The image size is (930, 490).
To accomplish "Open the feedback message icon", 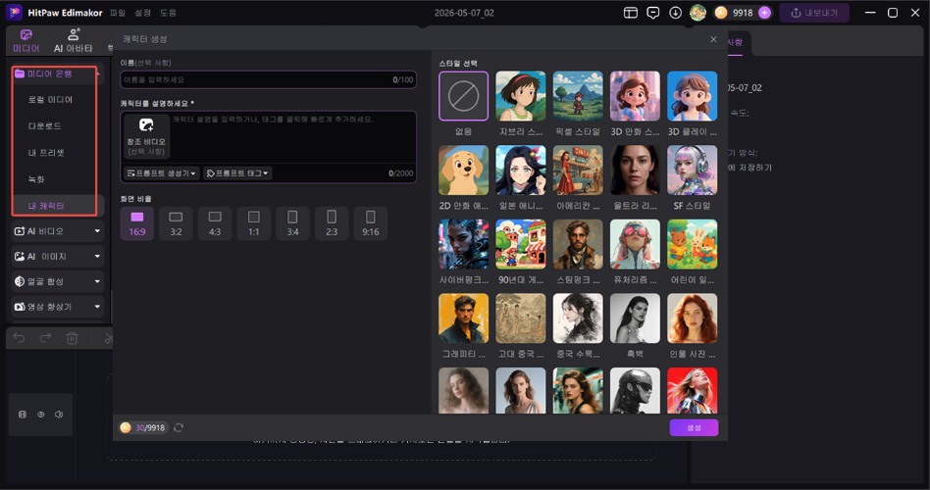I will click(x=653, y=13).
